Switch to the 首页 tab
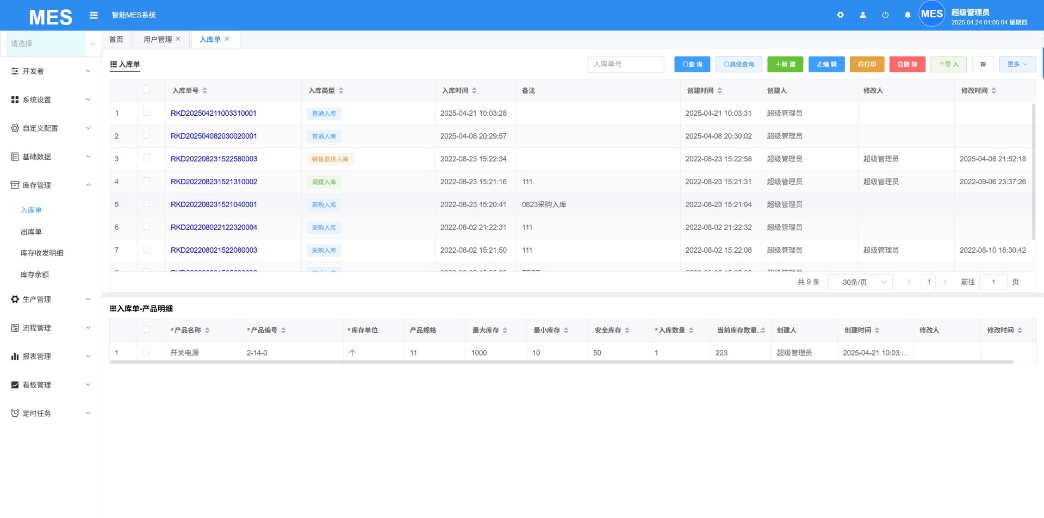This screenshot has width=1044, height=518. (x=116, y=39)
